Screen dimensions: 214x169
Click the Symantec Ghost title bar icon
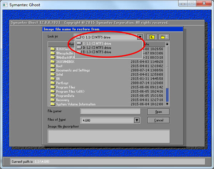click(5, 5)
